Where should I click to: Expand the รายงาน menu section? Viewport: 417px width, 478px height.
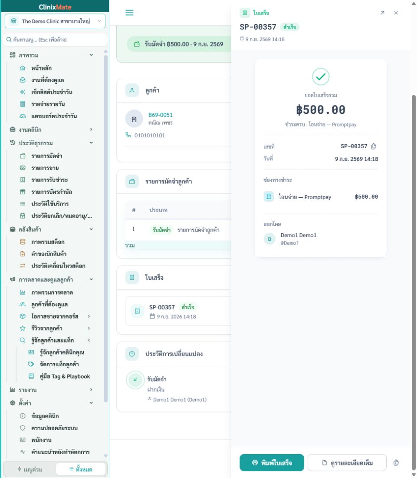coord(51,390)
